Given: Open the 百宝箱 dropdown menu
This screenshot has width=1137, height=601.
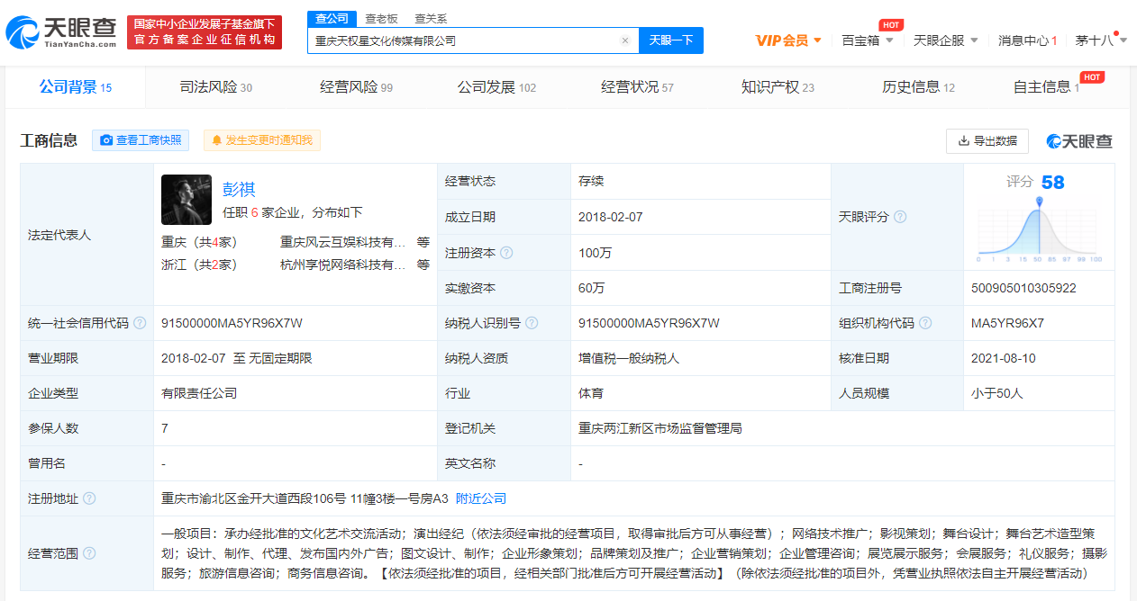Looking at the screenshot, I should click(868, 40).
